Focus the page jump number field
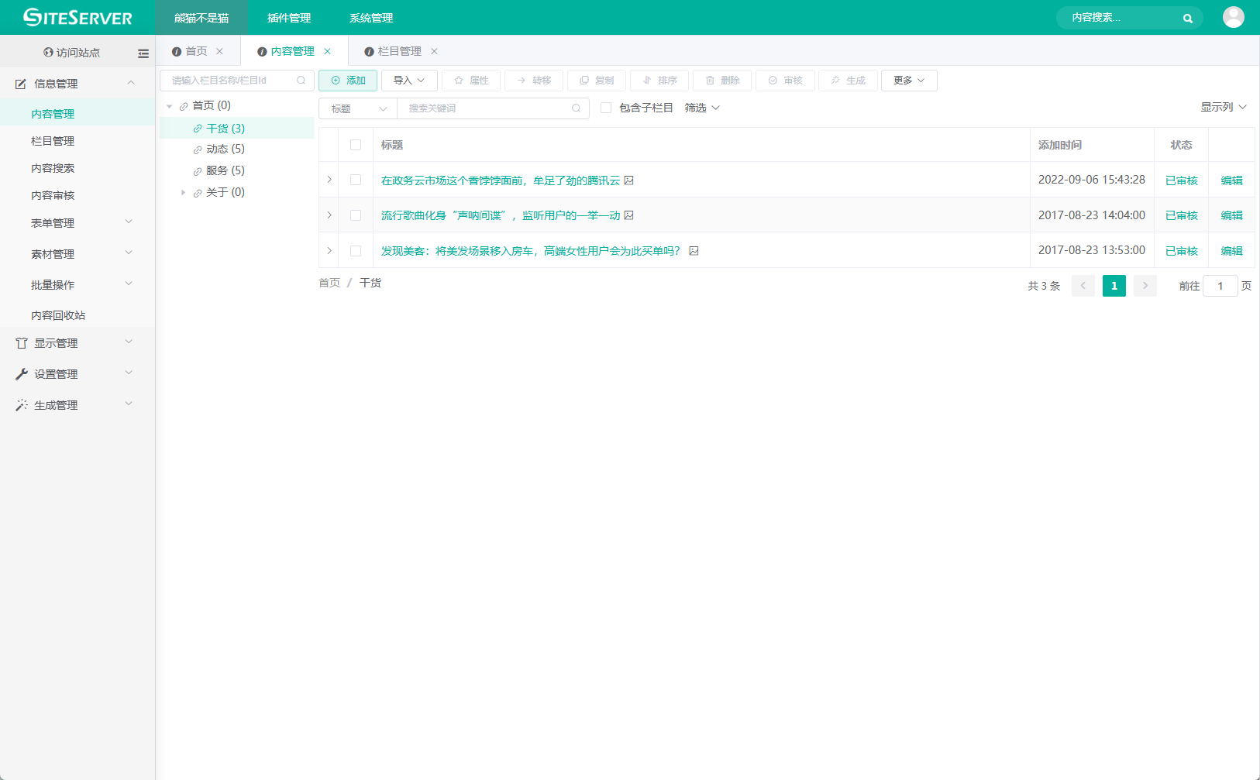The height and width of the screenshot is (780, 1260). point(1220,286)
